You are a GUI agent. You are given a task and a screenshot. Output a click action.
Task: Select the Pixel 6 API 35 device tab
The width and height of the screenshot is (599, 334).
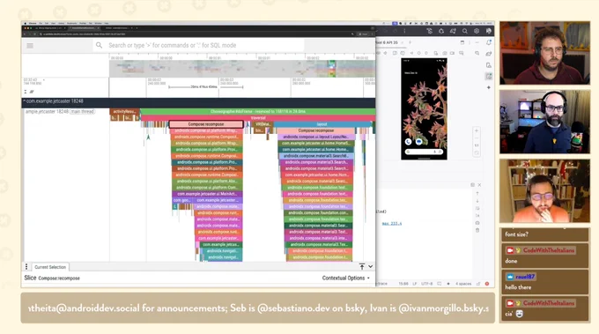tap(388, 42)
